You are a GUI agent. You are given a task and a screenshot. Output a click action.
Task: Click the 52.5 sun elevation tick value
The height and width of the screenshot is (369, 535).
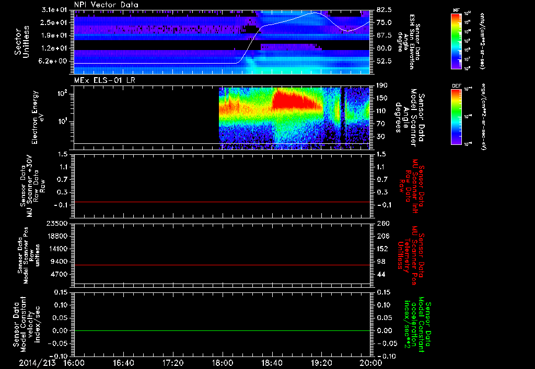384,62
